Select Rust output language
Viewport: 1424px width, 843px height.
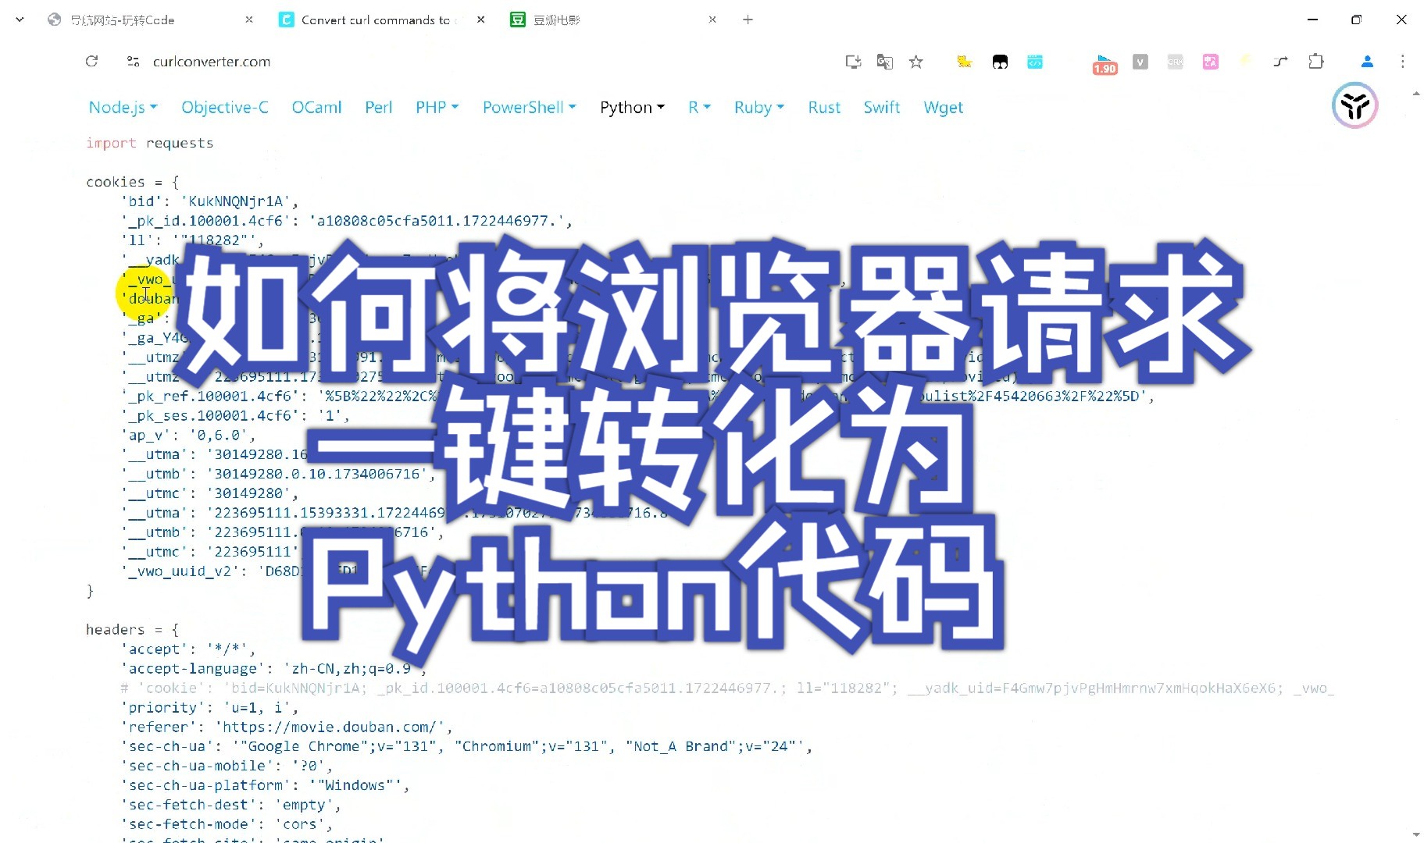[x=824, y=108]
